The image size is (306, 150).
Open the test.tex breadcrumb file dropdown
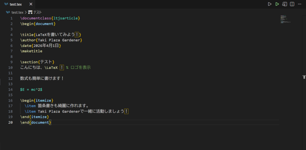17,12
